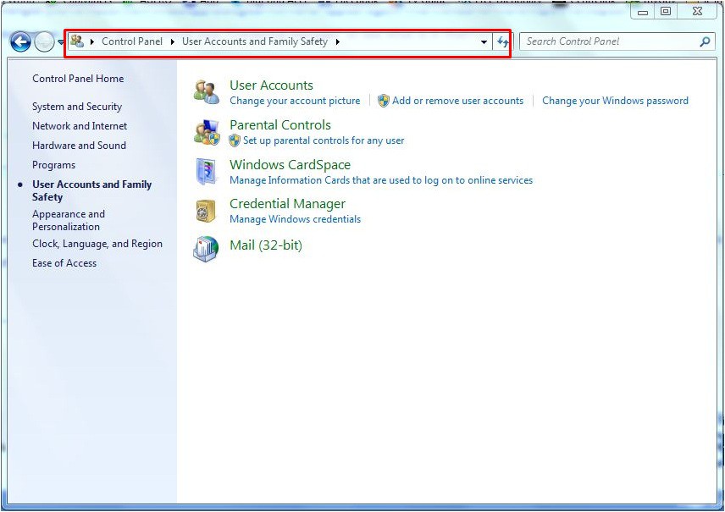
Task: Expand the arrow after Control Panel breadcrumb
Action: (x=173, y=41)
